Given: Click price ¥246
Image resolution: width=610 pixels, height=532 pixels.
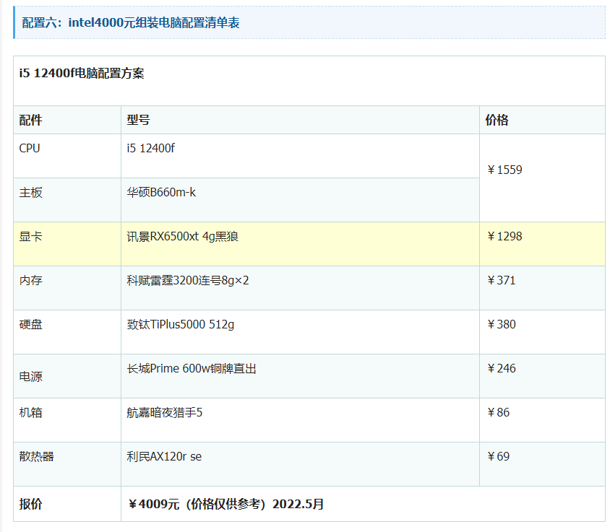Looking at the screenshot, I should (501, 368).
